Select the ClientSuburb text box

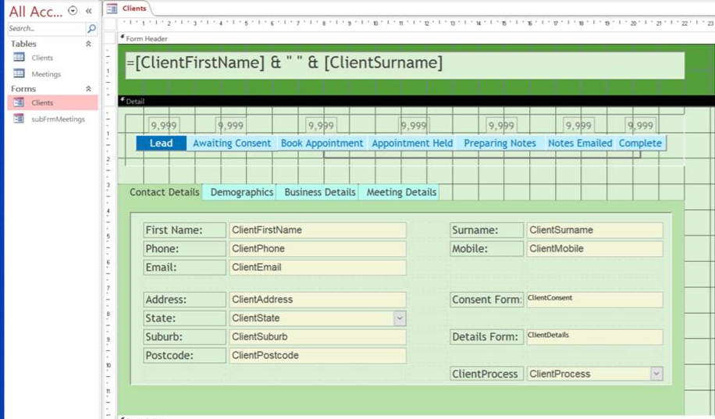(x=318, y=337)
